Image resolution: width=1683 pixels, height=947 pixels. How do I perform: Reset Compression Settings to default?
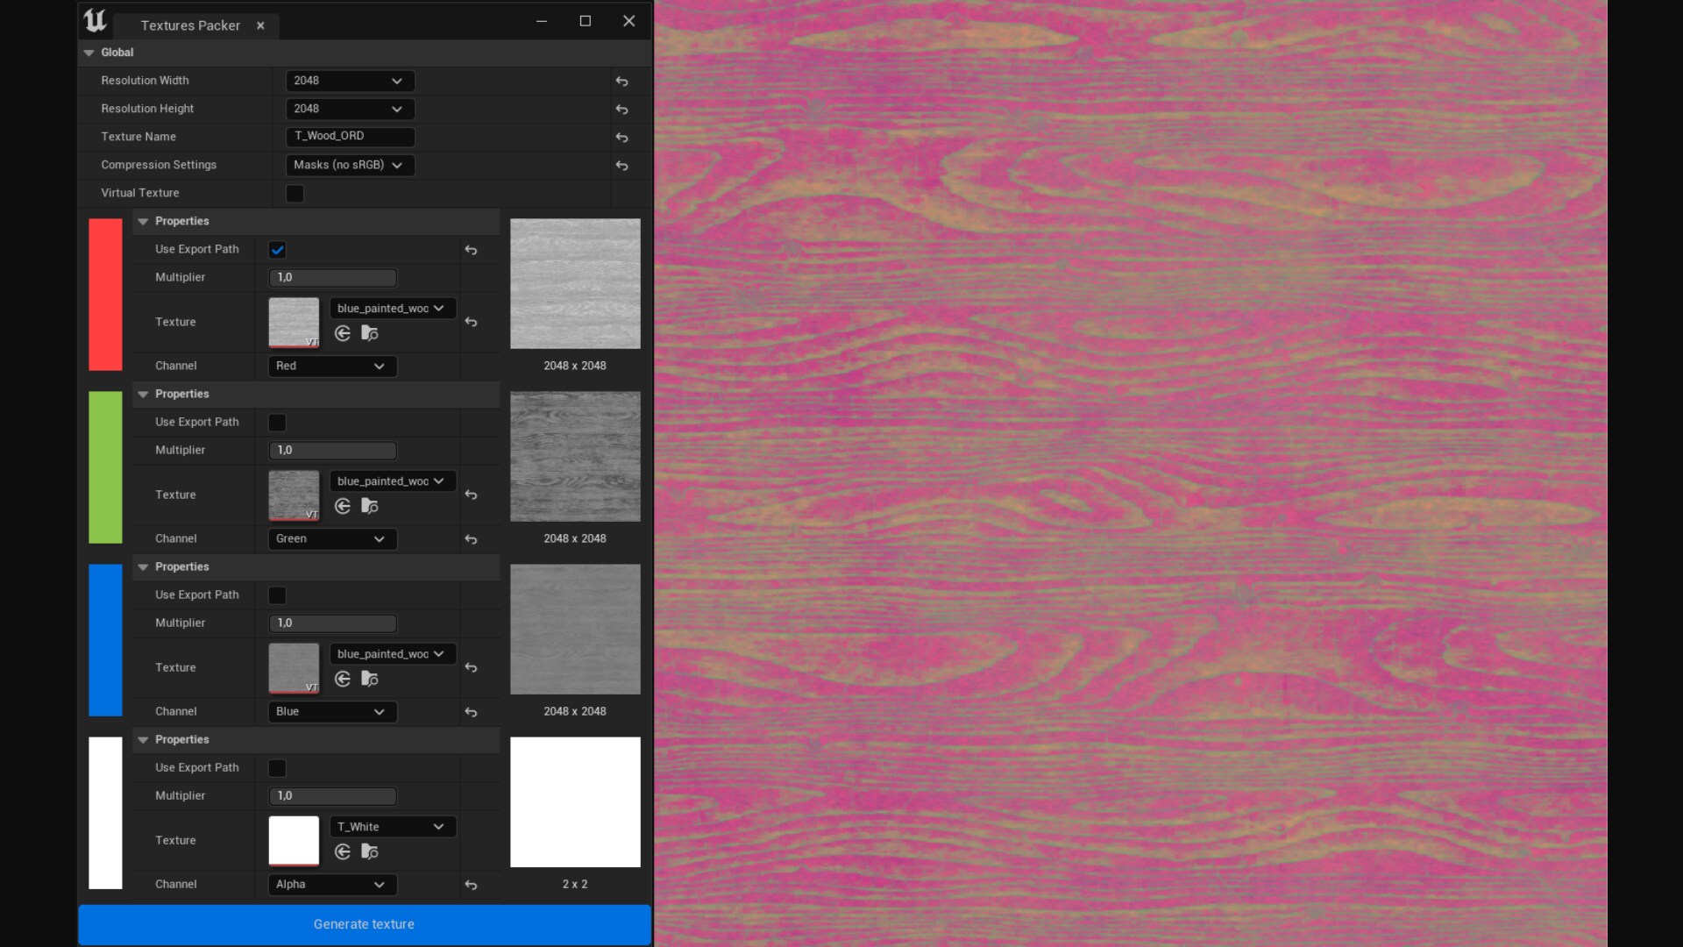pyautogui.click(x=621, y=166)
